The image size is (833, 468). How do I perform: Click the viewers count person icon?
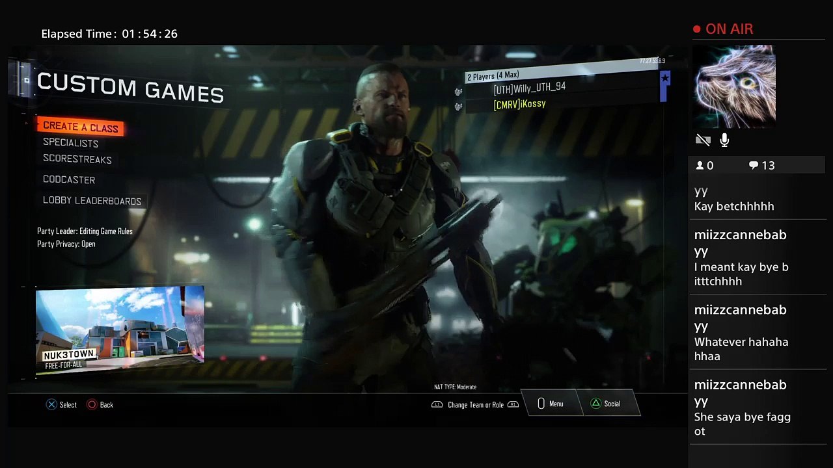(700, 166)
